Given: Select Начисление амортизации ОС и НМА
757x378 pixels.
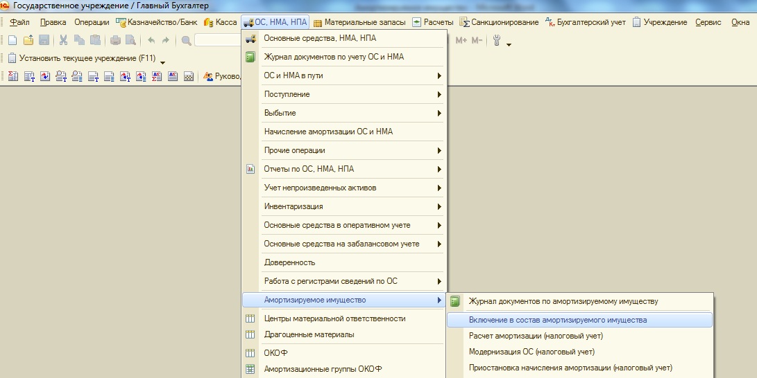Looking at the screenshot, I should [328, 132].
